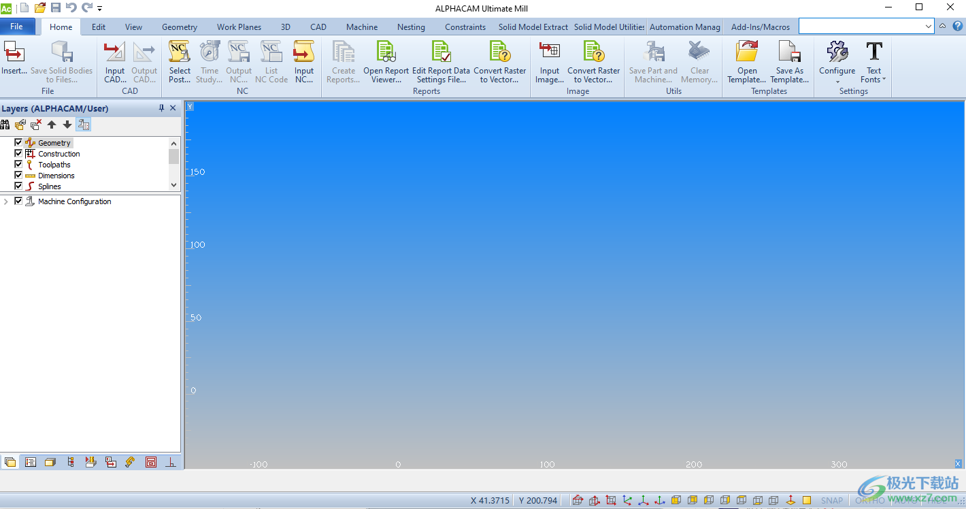Click the binoculars find icon in Layers panel
Image resolution: width=966 pixels, height=509 pixels.
5,125
